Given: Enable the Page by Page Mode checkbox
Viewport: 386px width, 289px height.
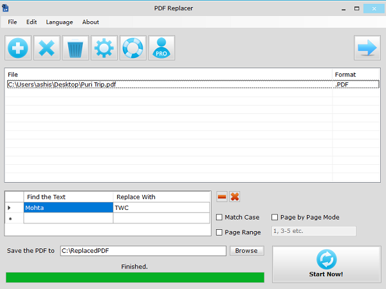Looking at the screenshot, I should click(275, 218).
